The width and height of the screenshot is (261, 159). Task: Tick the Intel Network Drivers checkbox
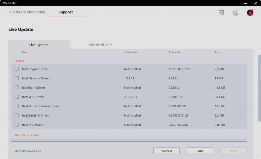pyautogui.click(x=17, y=78)
